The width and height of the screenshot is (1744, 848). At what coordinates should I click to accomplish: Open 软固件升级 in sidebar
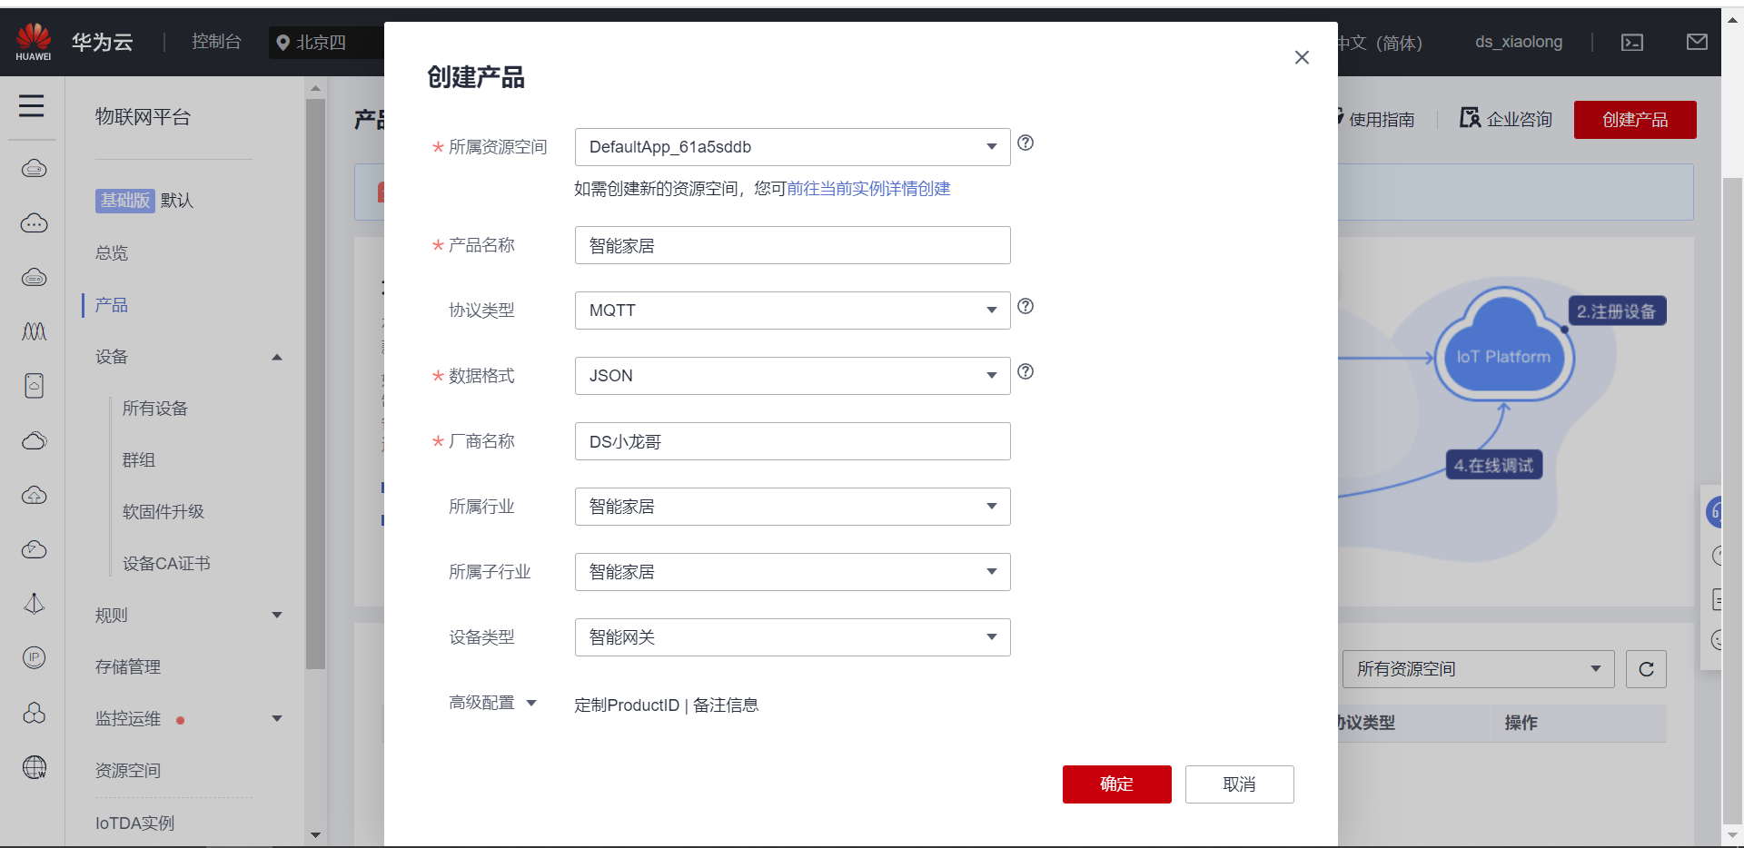(x=163, y=512)
